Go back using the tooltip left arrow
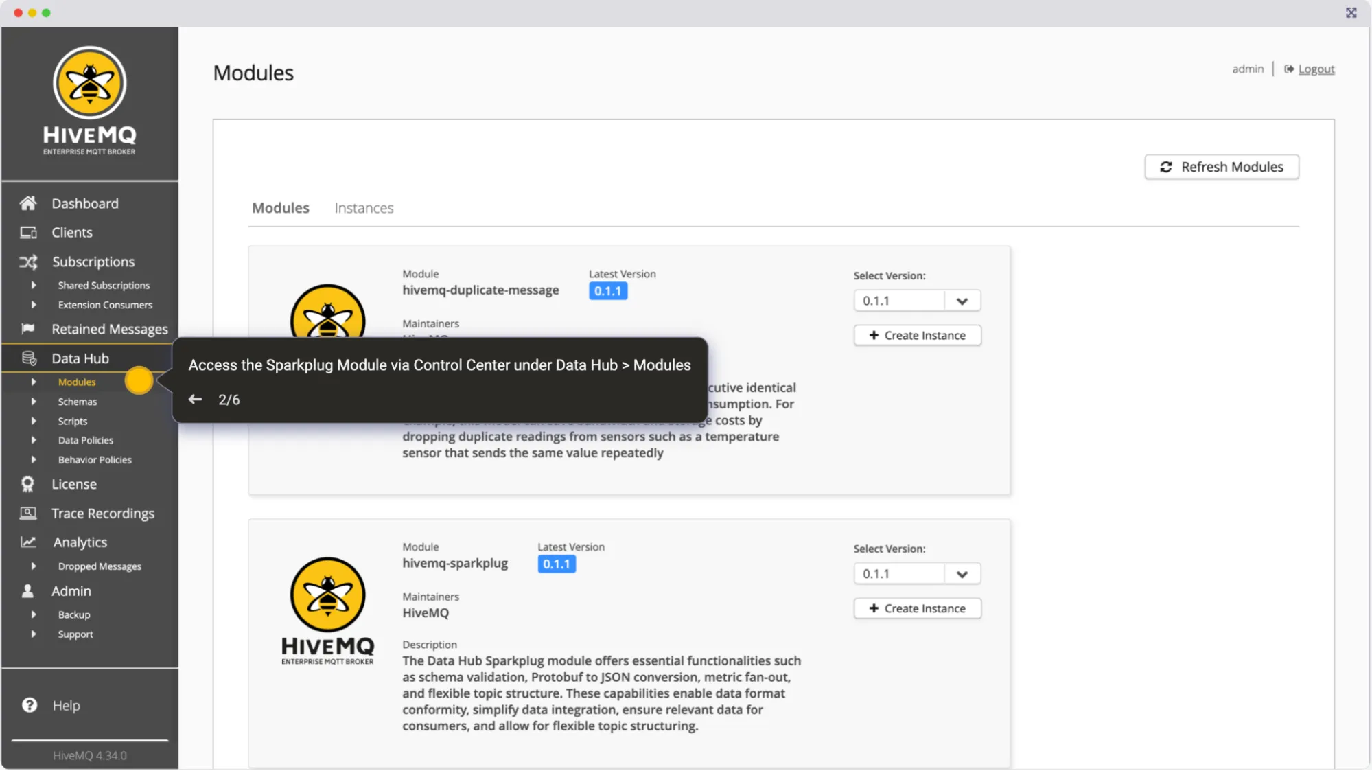The height and width of the screenshot is (771, 1372). click(195, 400)
